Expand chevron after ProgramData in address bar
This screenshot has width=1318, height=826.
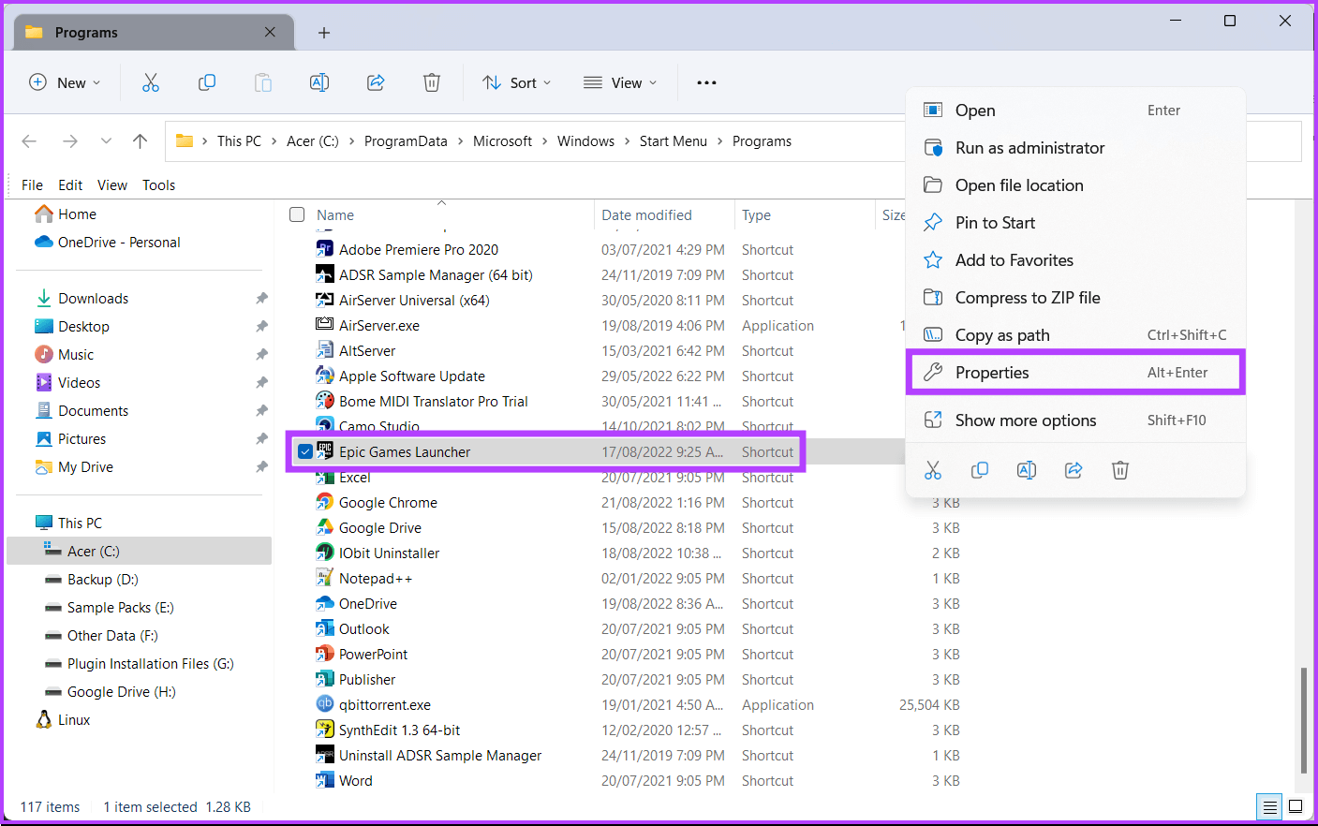(460, 141)
